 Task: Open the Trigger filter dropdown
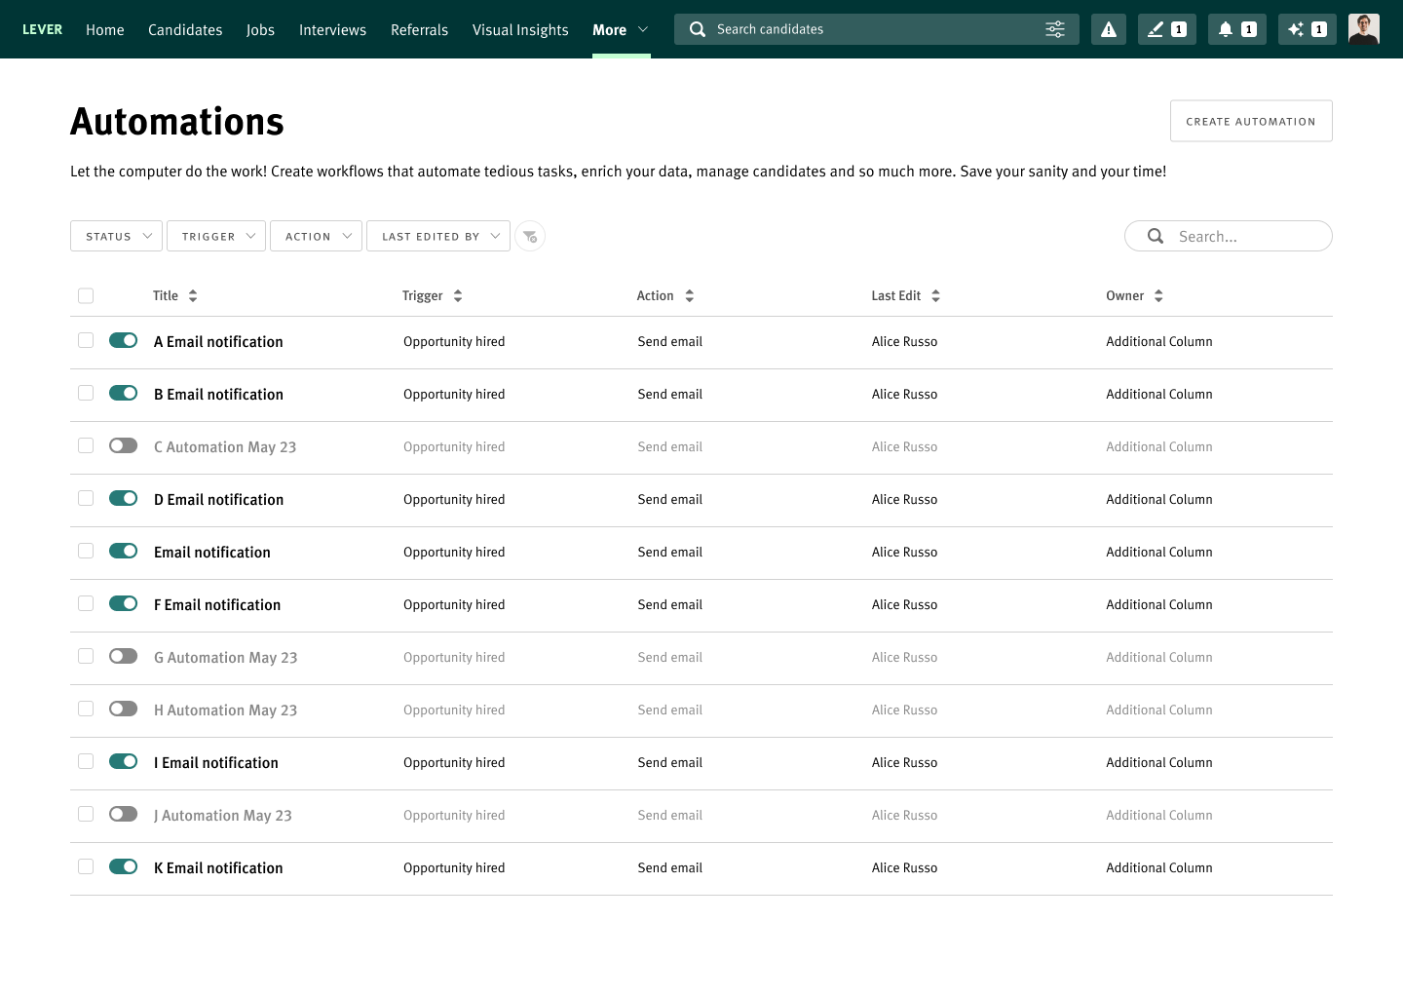[216, 236]
